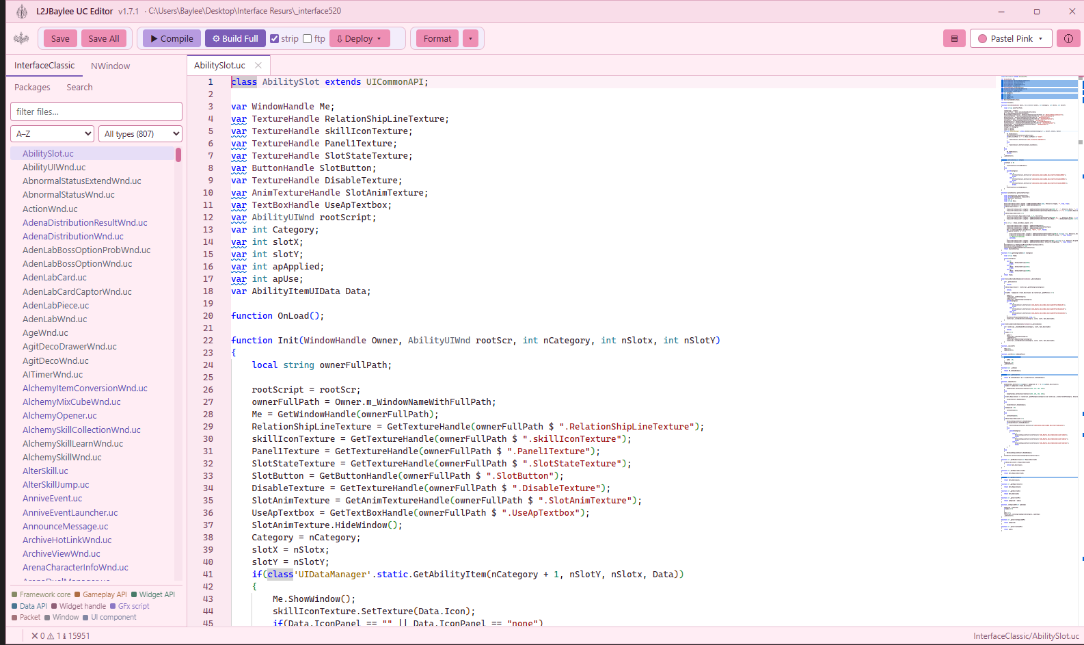The image size is (1084, 645).
Task: Focus the filter files input
Action: [x=96, y=111]
